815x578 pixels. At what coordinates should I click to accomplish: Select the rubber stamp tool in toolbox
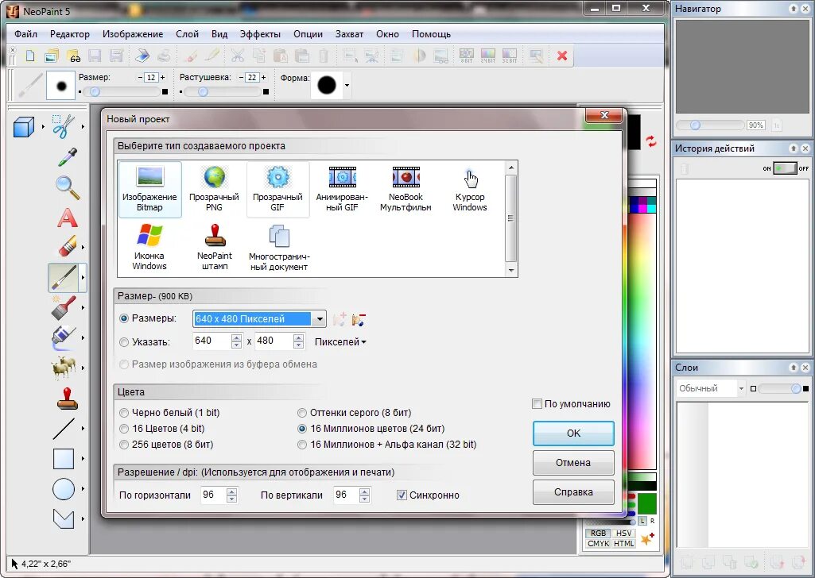pos(67,399)
